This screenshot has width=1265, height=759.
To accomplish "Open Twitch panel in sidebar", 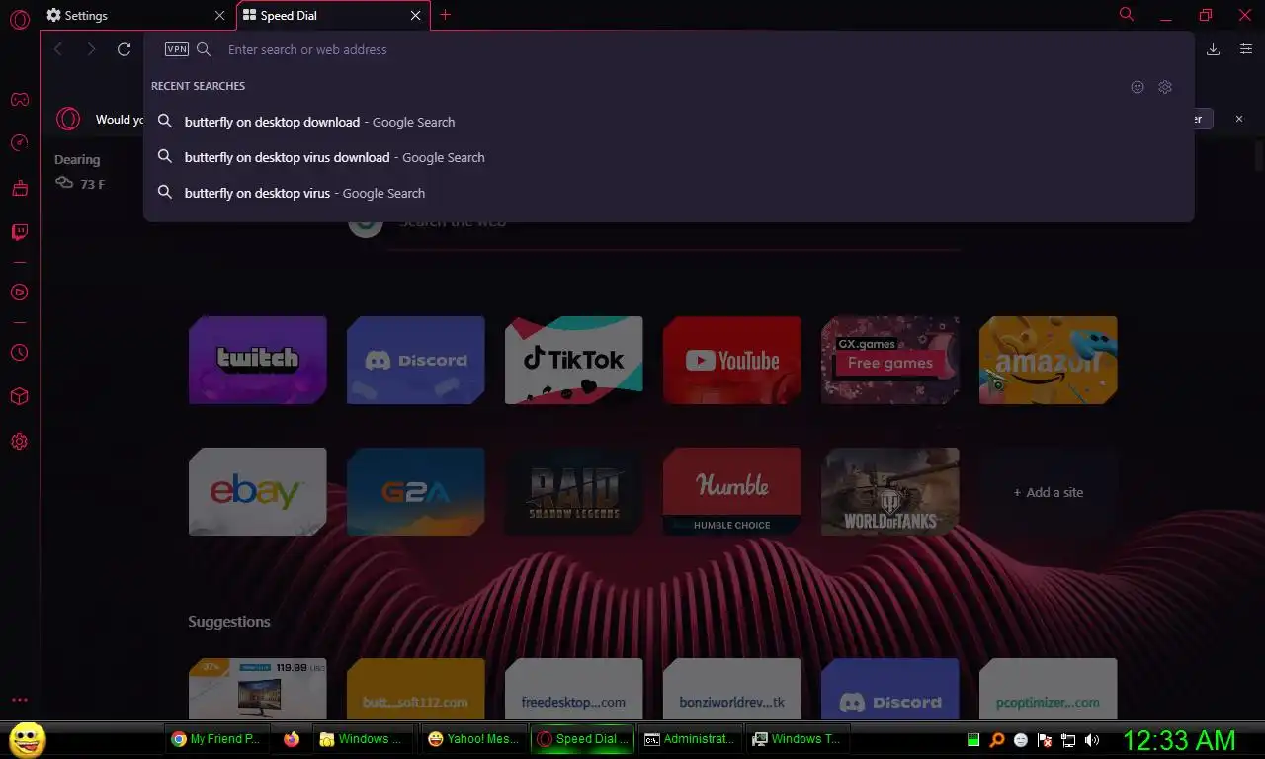I will [19, 232].
